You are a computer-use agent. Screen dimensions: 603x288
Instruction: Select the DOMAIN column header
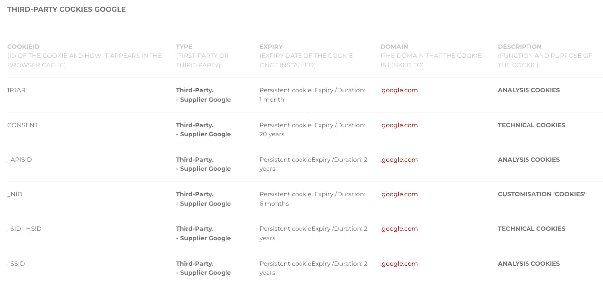click(394, 47)
